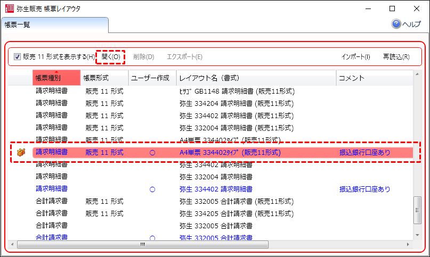This screenshot has height=257, width=430.
Task: Click the インポート(I) button
Action: coord(356,57)
